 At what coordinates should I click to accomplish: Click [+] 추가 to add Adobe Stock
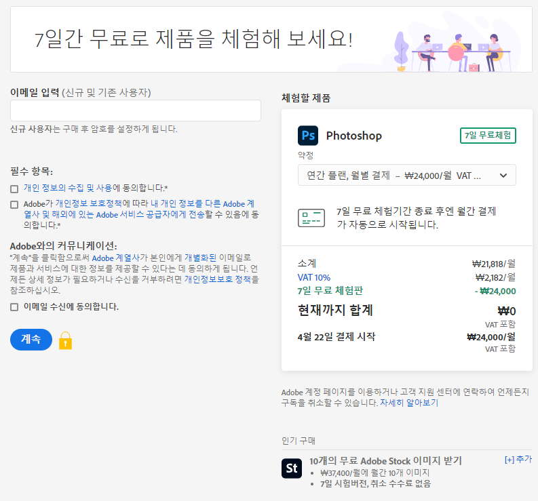coord(518,460)
